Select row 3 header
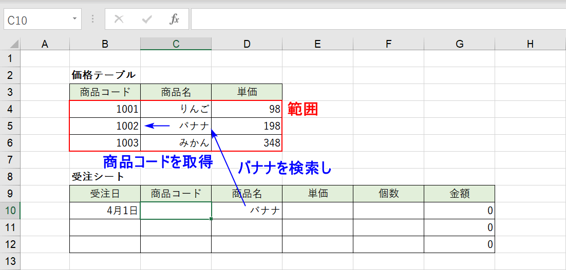Image resolution: width=566 pixels, height=270 pixels. pyautogui.click(x=10, y=92)
